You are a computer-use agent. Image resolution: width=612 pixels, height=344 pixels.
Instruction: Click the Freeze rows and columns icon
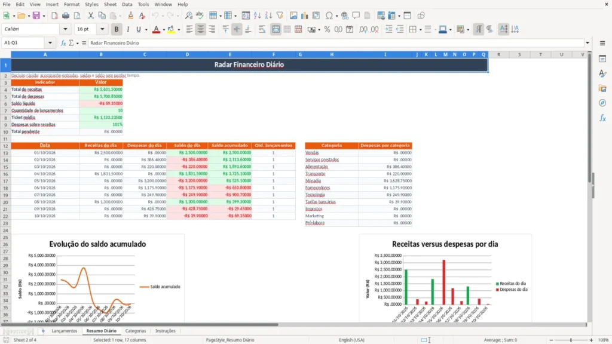(392, 16)
